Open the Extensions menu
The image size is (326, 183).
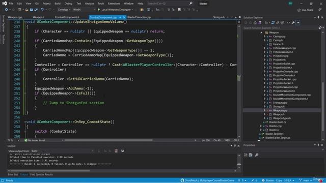point(114,4)
